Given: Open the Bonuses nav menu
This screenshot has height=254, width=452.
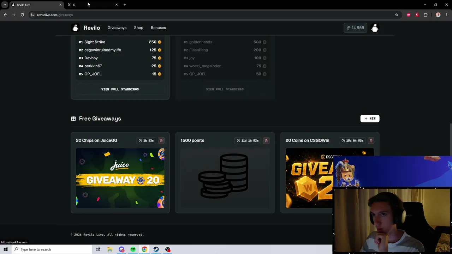Looking at the screenshot, I should 158,28.
